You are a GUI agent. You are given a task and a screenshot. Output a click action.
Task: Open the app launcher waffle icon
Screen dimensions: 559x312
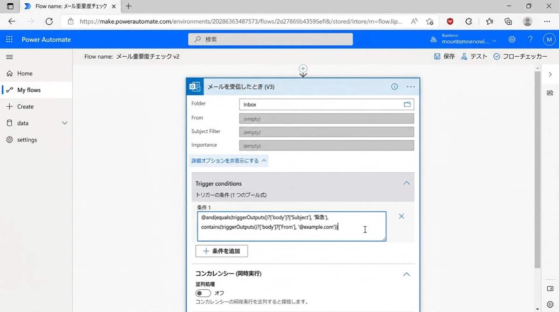(9, 40)
